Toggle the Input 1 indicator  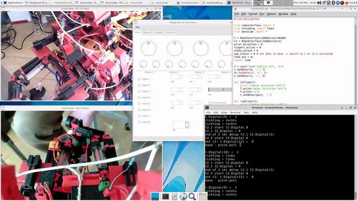139,79
